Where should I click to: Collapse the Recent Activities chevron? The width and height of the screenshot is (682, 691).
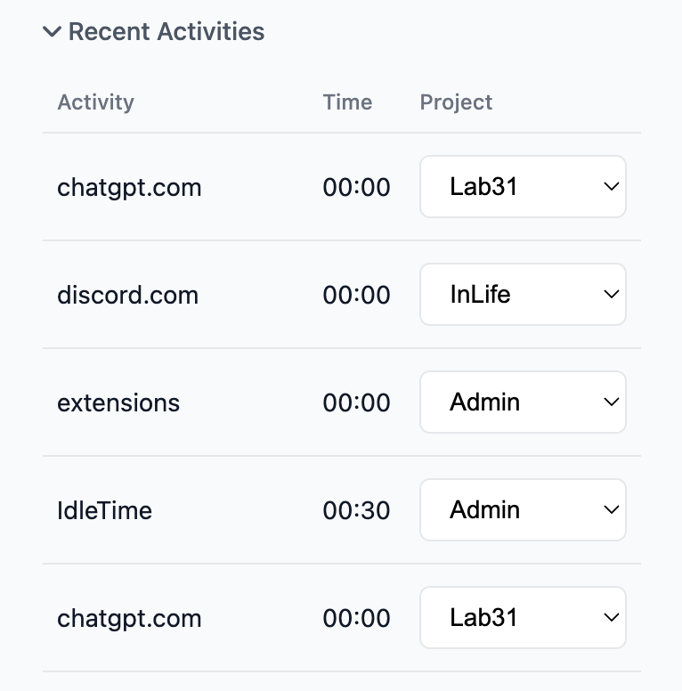[53, 32]
